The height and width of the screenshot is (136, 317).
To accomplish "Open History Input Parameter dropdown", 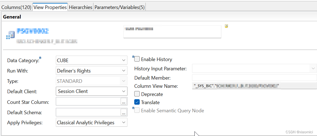I will (254, 68).
